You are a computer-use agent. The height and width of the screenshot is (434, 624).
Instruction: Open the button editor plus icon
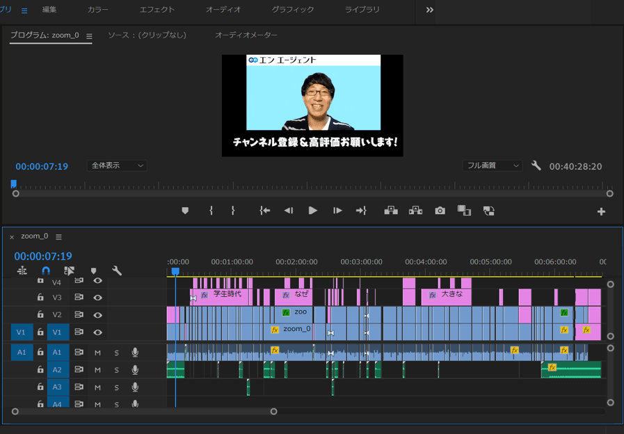pyautogui.click(x=602, y=211)
